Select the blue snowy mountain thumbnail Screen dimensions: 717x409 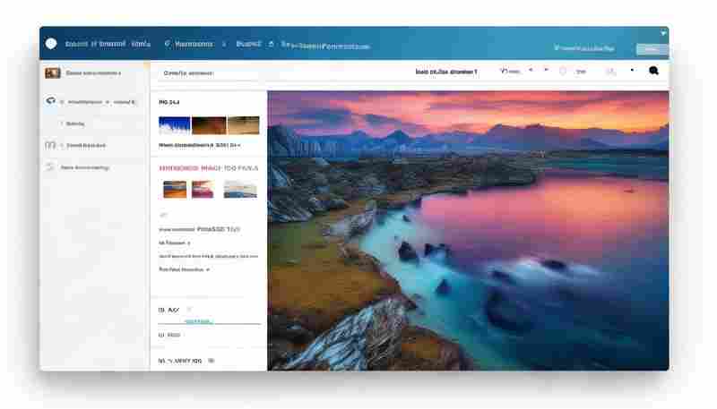(x=174, y=125)
